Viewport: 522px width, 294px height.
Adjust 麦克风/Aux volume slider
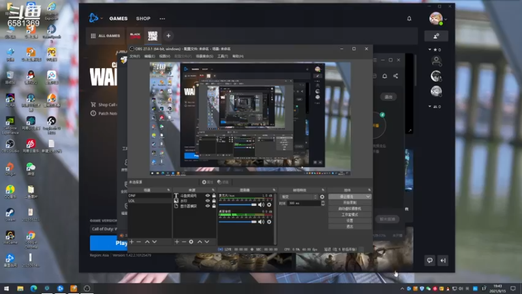[x=238, y=204]
